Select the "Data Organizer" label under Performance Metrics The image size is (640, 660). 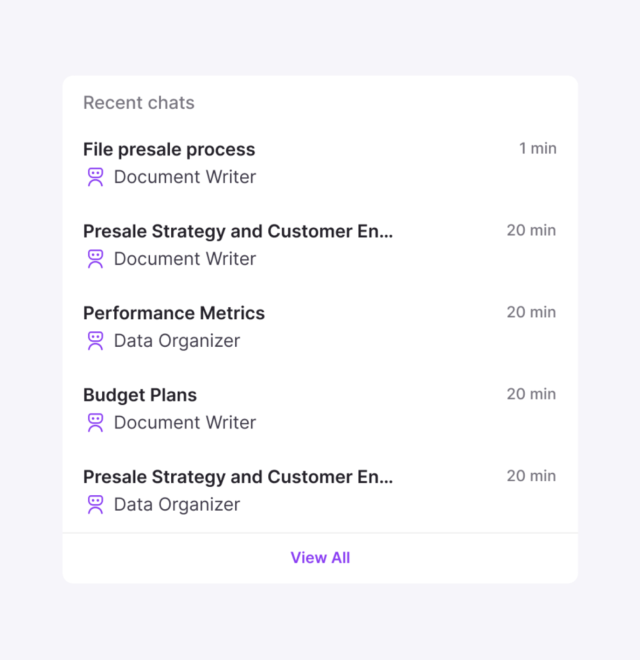(176, 340)
